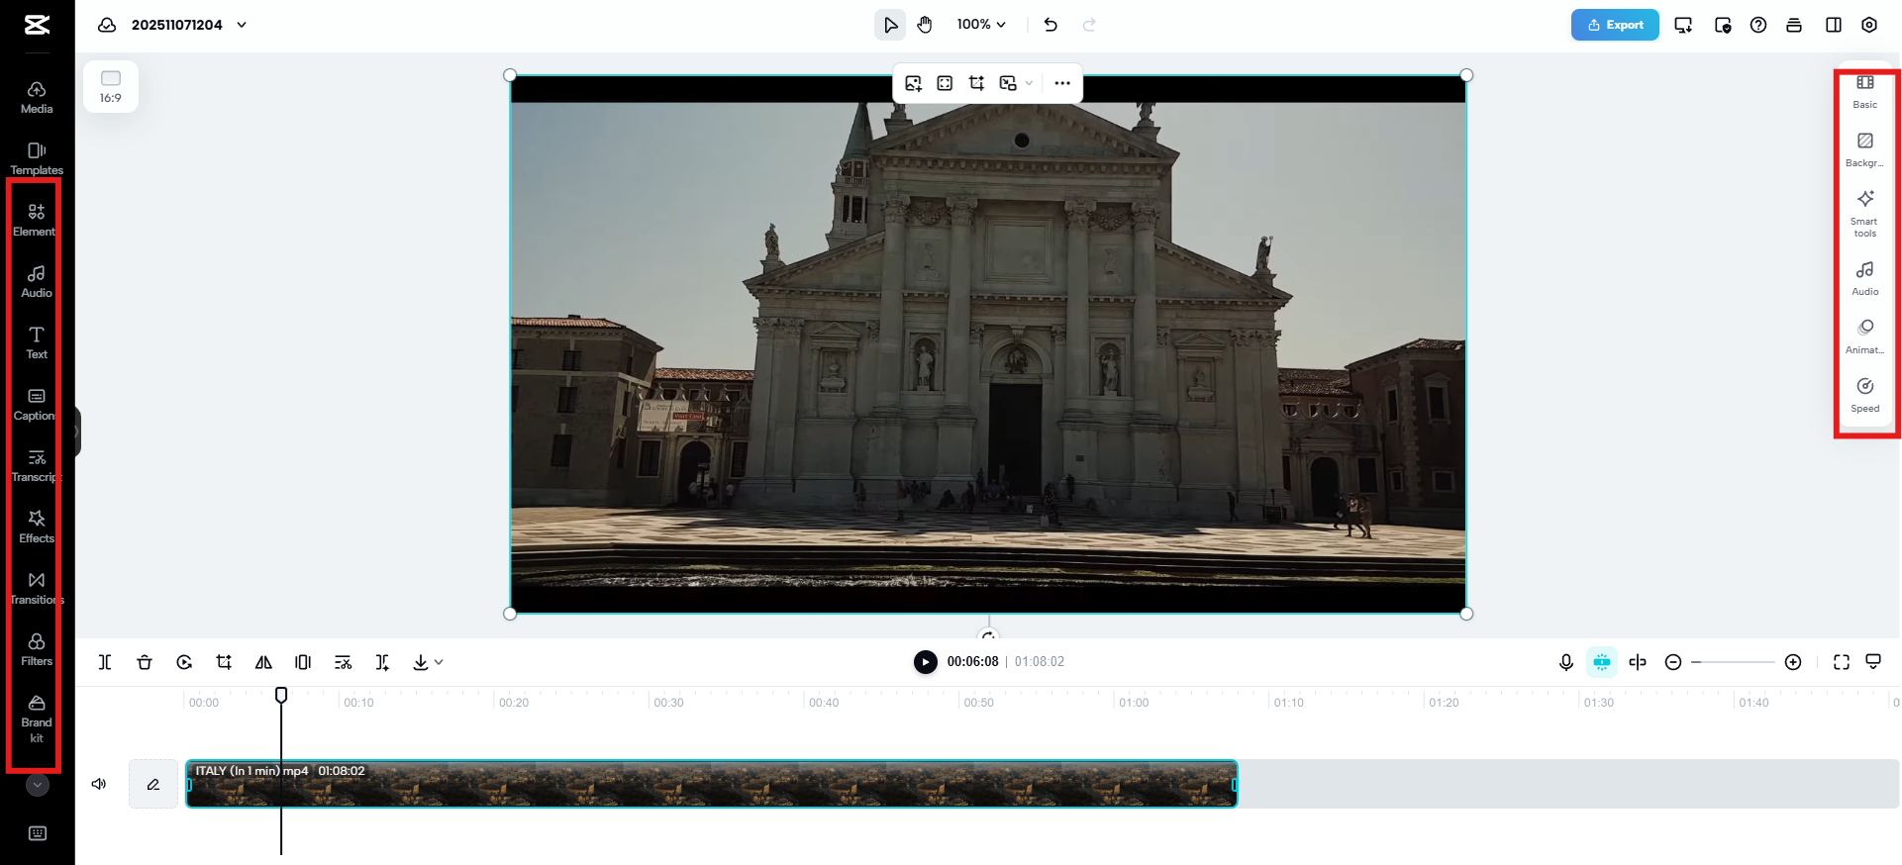
Task: Select the pointer tool
Action: pyautogui.click(x=890, y=25)
